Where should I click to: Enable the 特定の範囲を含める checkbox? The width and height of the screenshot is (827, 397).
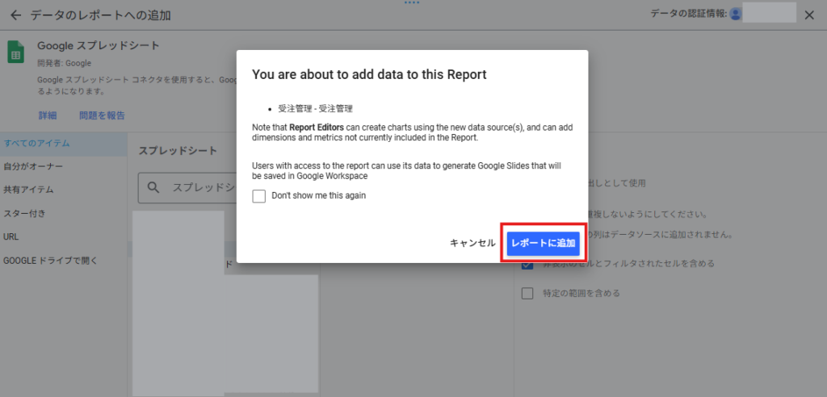point(527,293)
